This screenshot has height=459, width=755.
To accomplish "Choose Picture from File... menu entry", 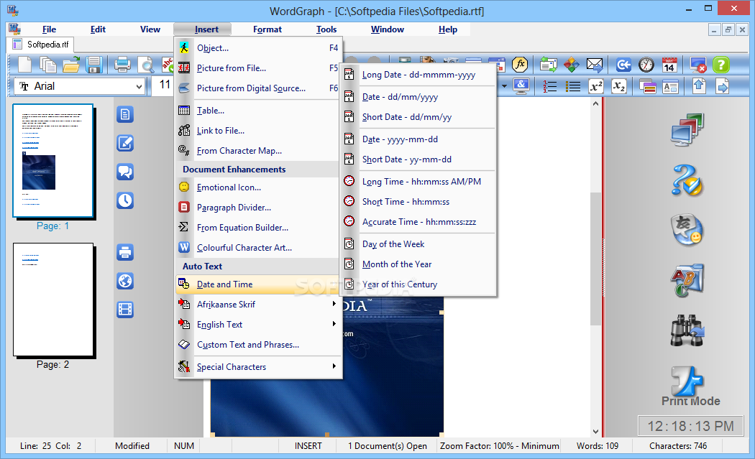I will [x=259, y=68].
